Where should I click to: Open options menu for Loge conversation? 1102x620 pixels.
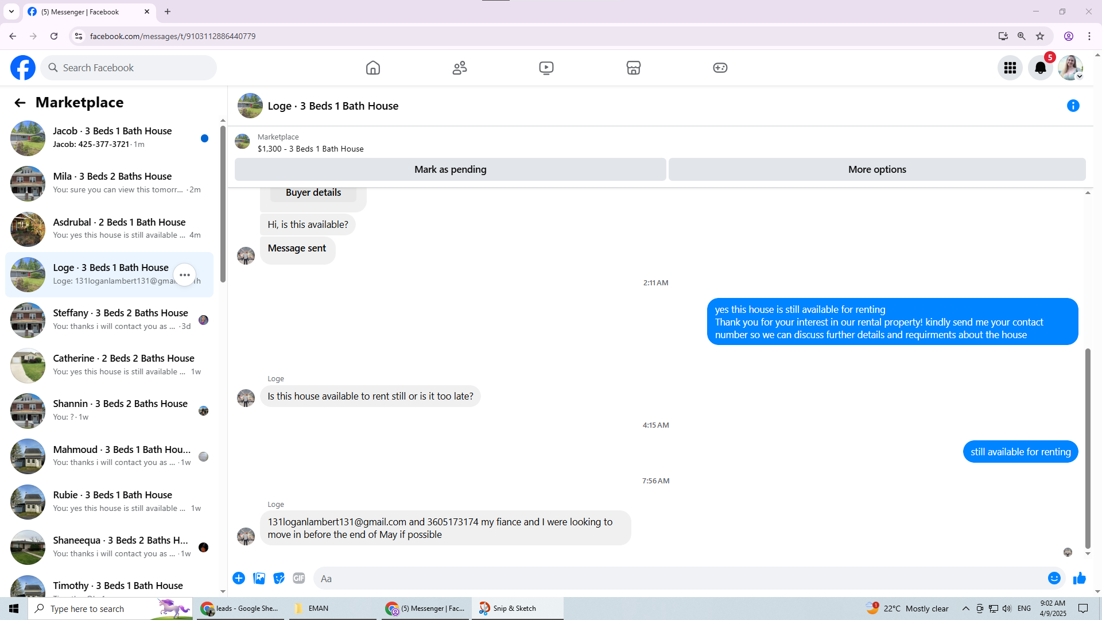tap(185, 275)
